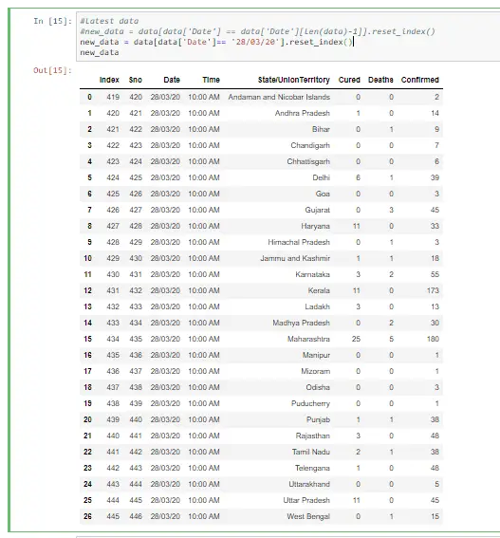The image size is (500, 538).
Task: Click the In [15] prompt label
Action: coord(52,21)
